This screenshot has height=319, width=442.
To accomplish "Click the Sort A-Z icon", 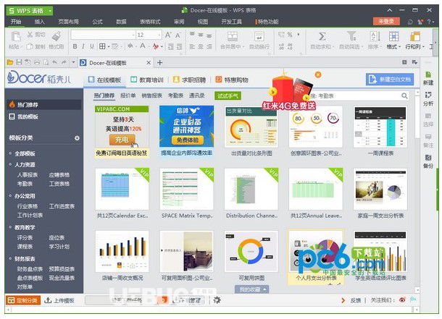I will (375, 37).
